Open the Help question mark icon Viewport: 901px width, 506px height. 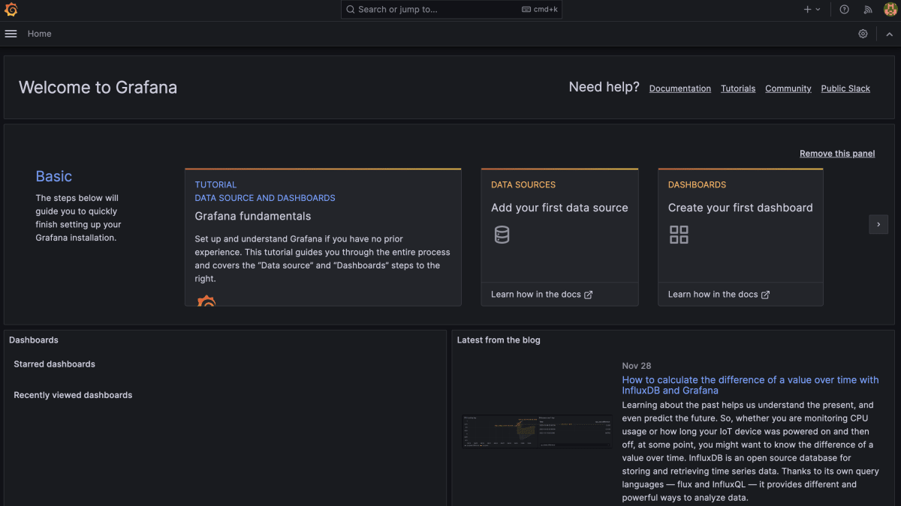[x=844, y=9]
